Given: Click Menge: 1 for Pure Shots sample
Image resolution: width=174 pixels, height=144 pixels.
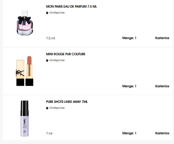Looking at the screenshot, I should (x=129, y=133).
